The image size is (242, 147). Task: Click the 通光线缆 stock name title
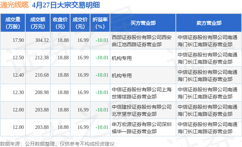point(14,5)
